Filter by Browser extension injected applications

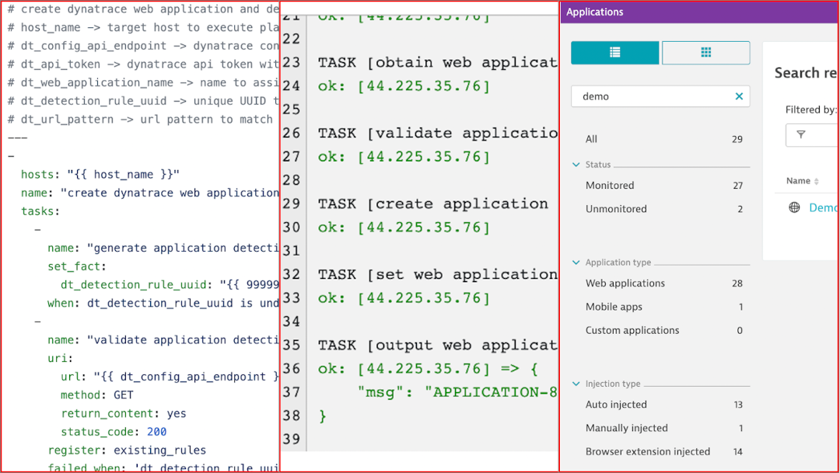coord(648,450)
